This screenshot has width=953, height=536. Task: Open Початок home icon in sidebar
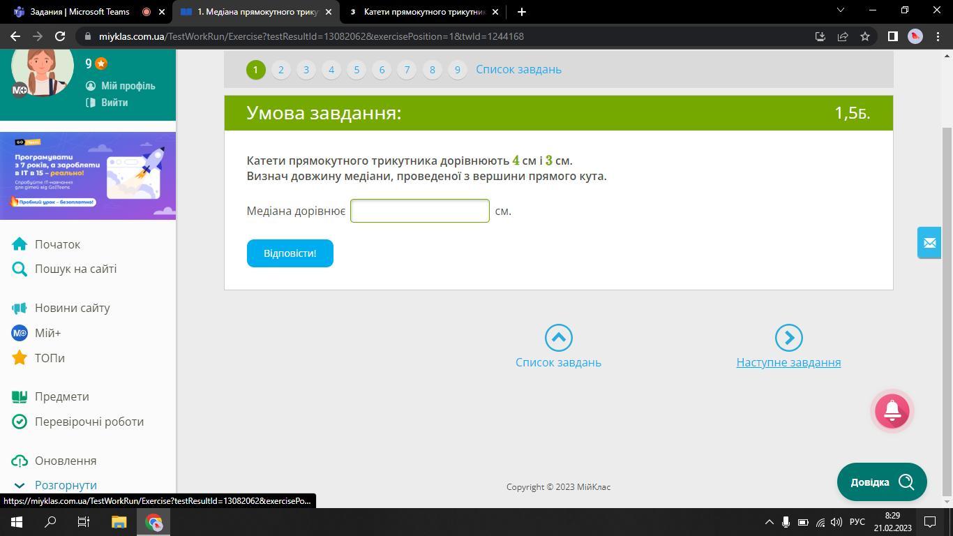pyautogui.click(x=20, y=244)
